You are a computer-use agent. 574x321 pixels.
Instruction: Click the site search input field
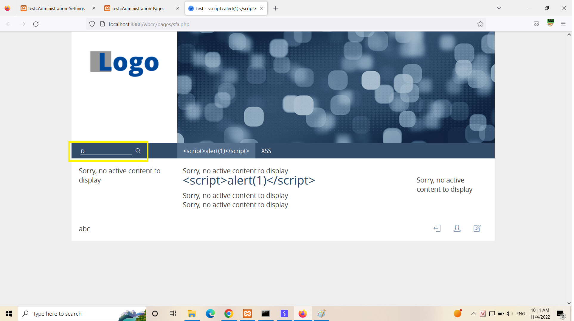point(106,151)
